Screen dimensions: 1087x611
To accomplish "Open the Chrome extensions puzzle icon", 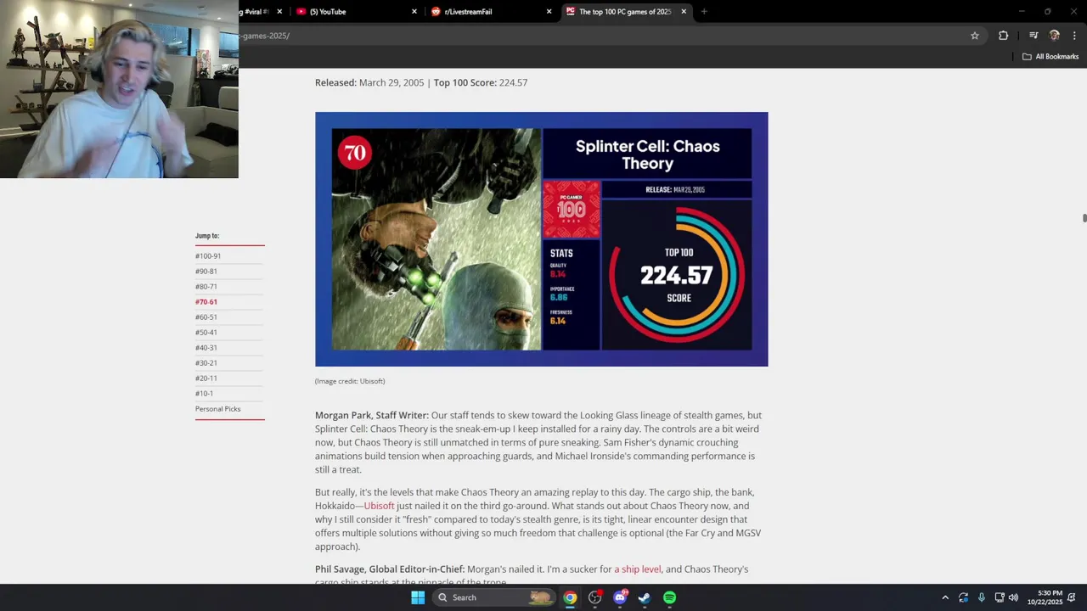I will point(1004,36).
